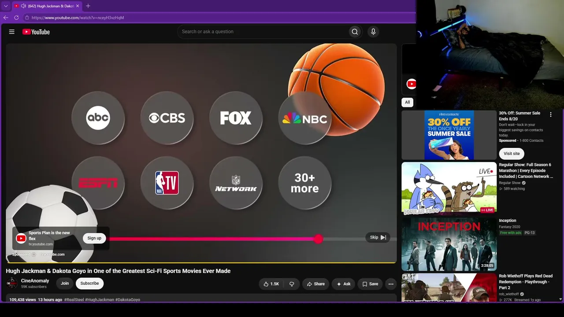Viewport: 564px width, 317px height.
Task: Select the All filter chip
Action: click(x=407, y=102)
